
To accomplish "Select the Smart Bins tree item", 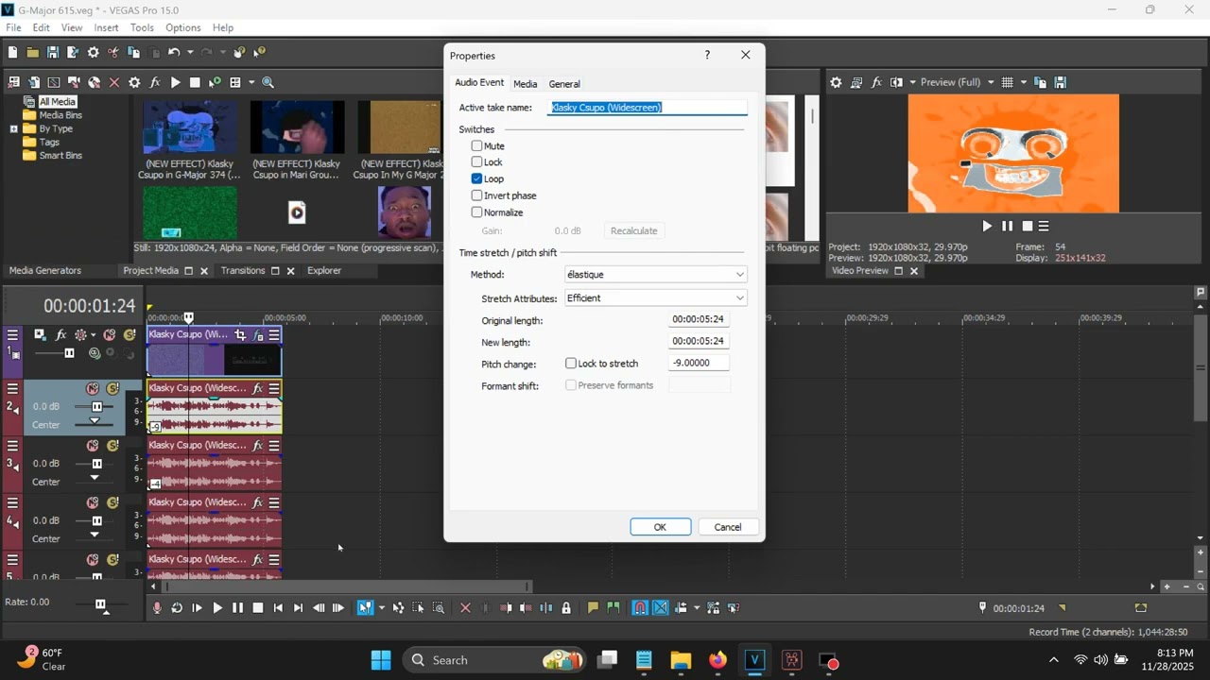I will coord(60,156).
